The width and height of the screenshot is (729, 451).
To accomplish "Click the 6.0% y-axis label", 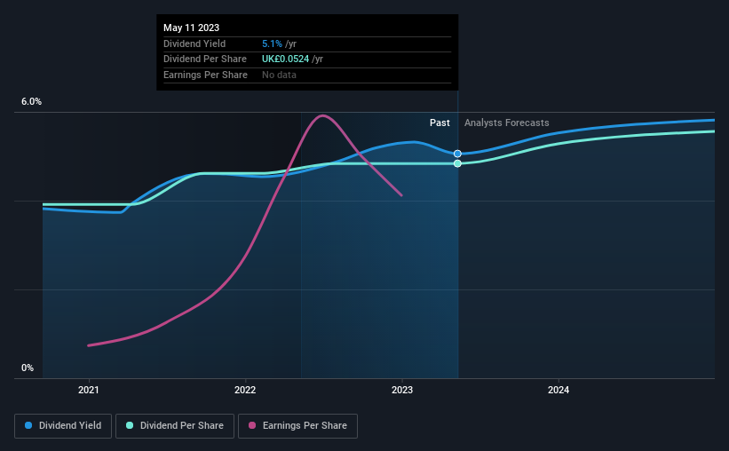I will tap(31, 102).
